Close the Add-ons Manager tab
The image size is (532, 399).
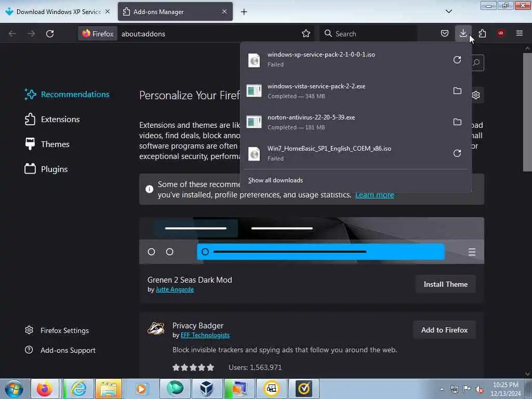tap(224, 11)
